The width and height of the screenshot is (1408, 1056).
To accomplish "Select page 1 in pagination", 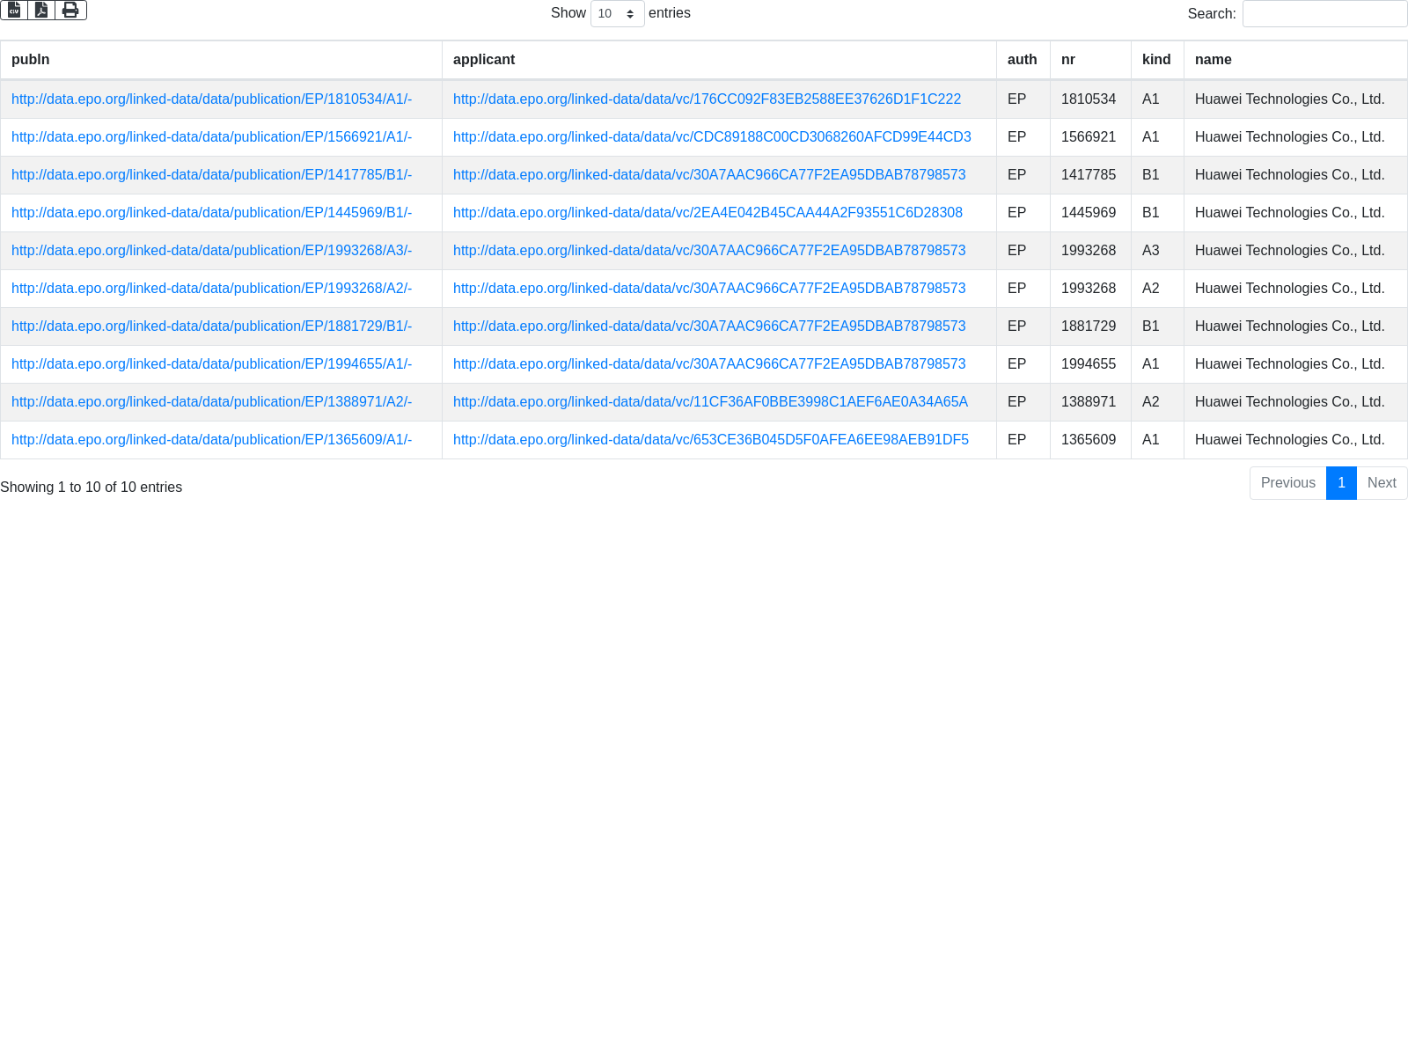I will click(1341, 483).
